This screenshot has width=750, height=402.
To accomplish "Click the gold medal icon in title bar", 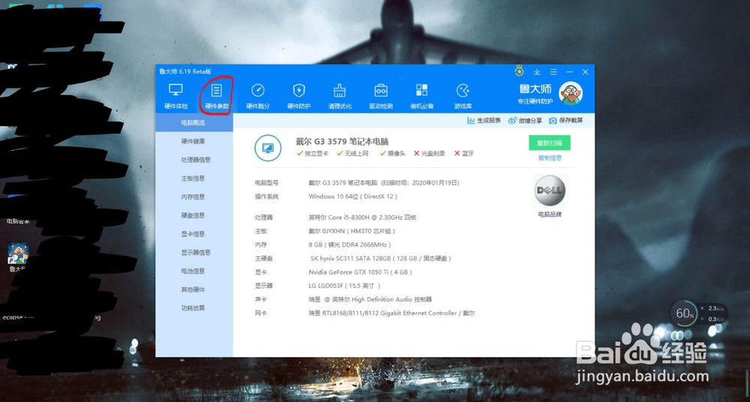I will click(x=520, y=71).
